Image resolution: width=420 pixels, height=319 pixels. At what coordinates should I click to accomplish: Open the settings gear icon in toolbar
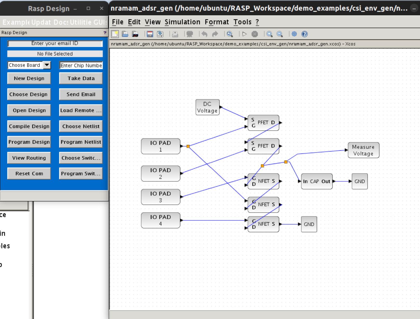point(294,34)
